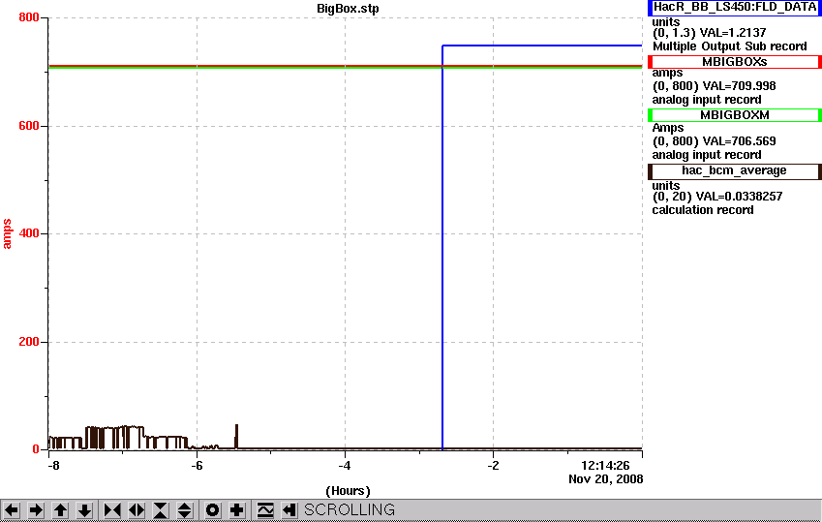This screenshot has width=822, height=522.
Task: Pan the plot right with the right arrow
Action: click(x=36, y=510)
